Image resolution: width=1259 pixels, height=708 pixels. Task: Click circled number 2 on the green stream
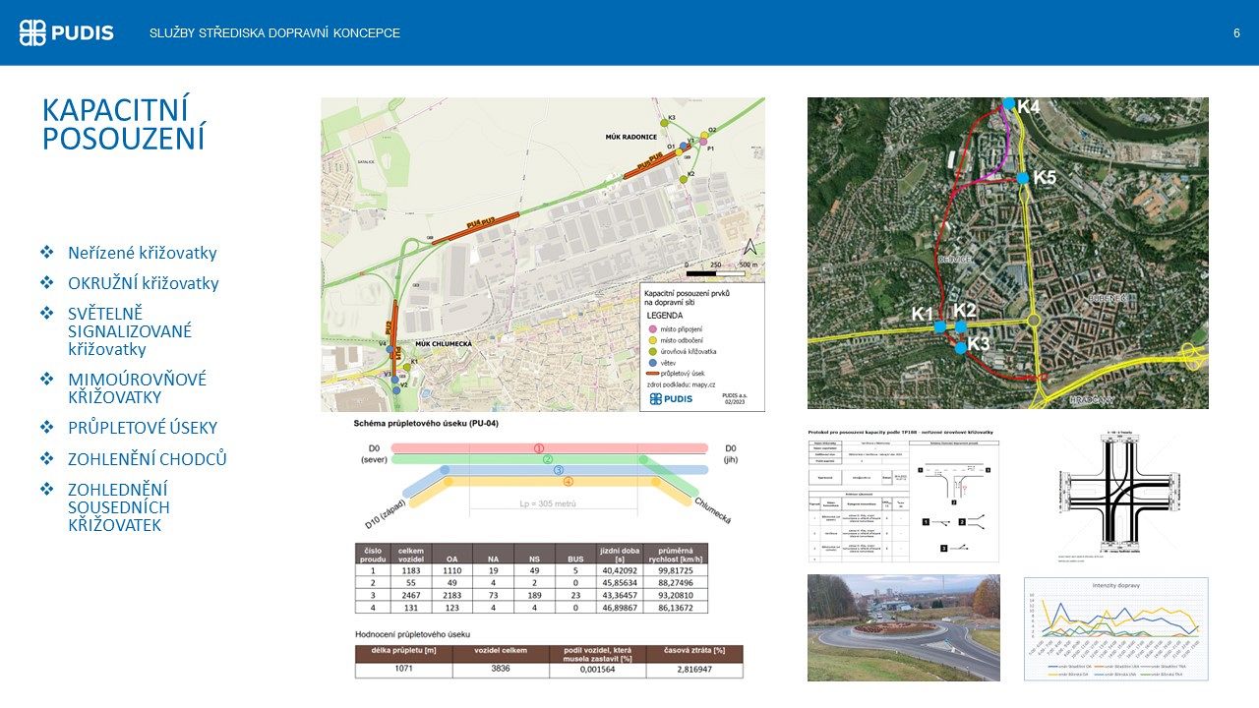pyautogui.click(x=548, y=459)
